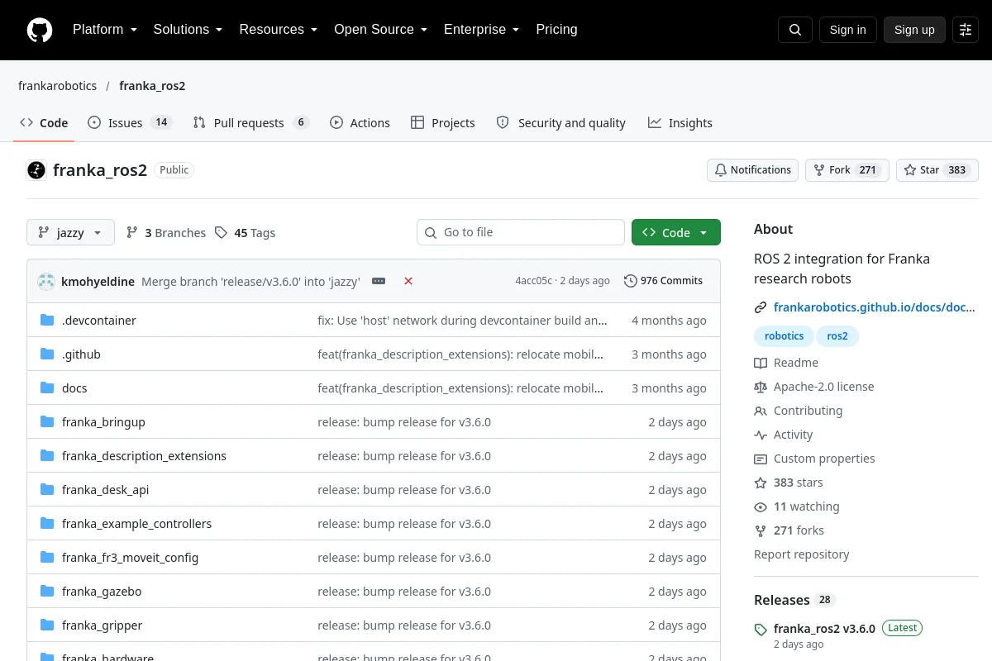Click the eye icon beside 11 watching
Viewport: 992px width, 661px height.
pyautogui.click(x=761, y=506)
